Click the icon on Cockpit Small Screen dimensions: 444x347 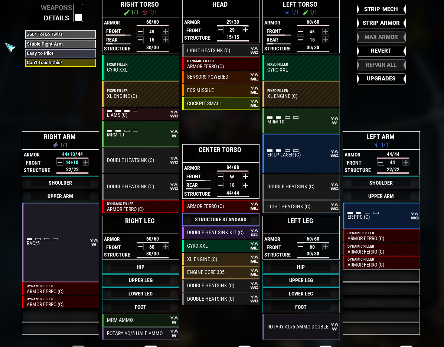pyautogui.click(x=254, y=103)
